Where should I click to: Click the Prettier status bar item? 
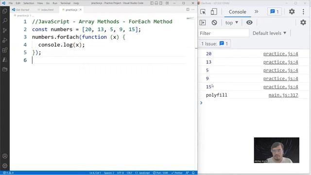click(x=177, y=173)
